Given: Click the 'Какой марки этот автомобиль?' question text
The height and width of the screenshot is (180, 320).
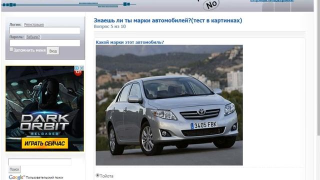Looking at the screenshot, I should click(x=130, y=42).
